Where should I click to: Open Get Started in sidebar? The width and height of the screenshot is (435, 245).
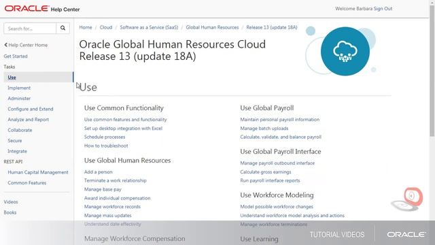click(16, 56)
